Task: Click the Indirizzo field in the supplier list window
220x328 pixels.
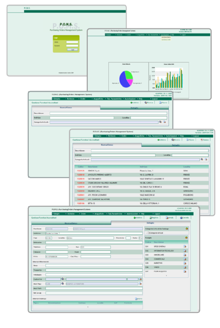Action: pos(123,155)
